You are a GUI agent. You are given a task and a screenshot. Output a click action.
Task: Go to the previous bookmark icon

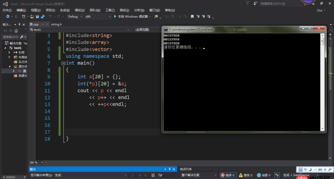coord(198,16)
